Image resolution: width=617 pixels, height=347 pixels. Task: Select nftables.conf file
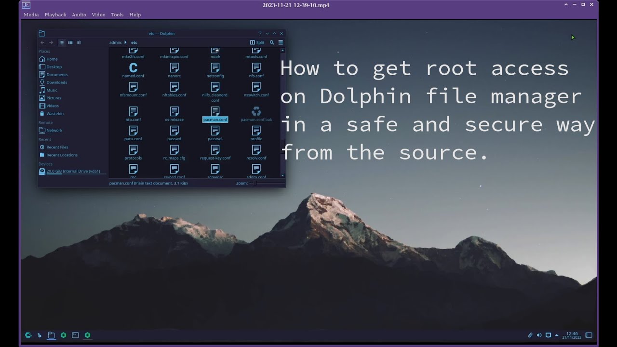pos(174,90)
